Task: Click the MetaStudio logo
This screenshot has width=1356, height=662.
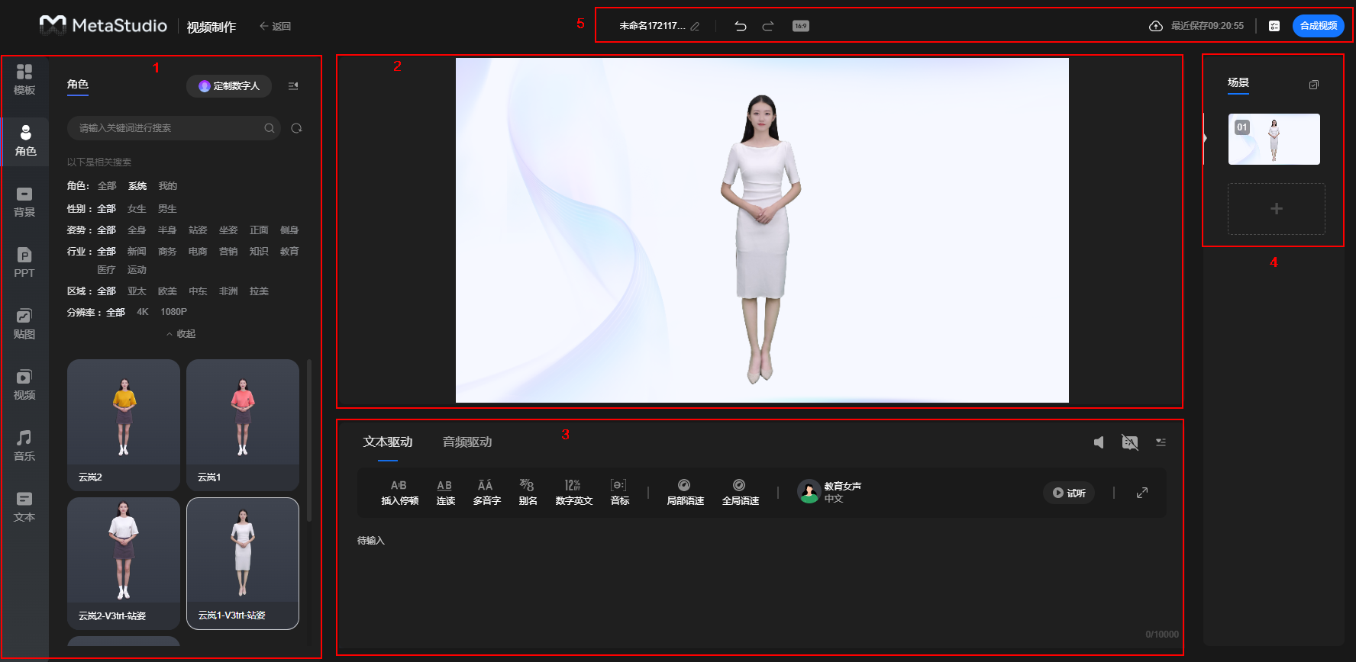Action: point(103,25)
